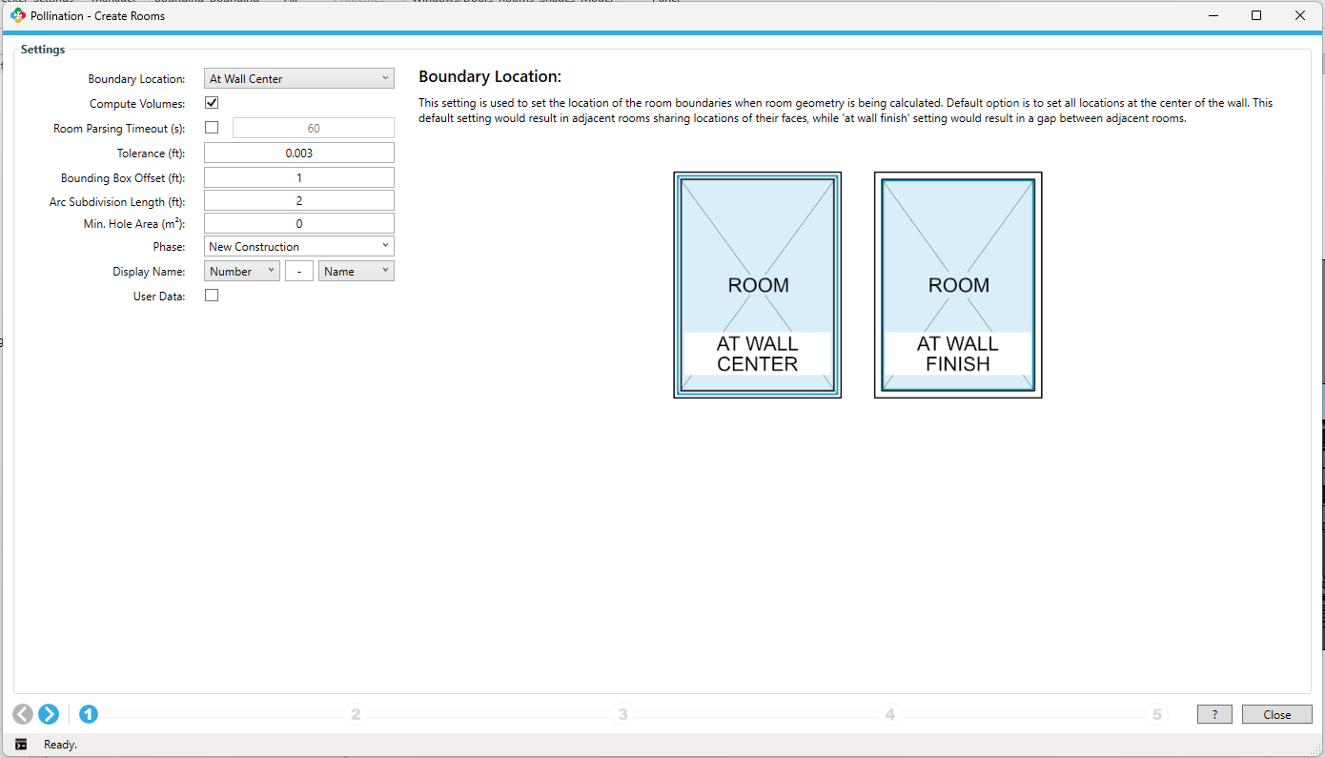Open the Display Name Number dropdown

pyautogui.click(x=242, y=272)
